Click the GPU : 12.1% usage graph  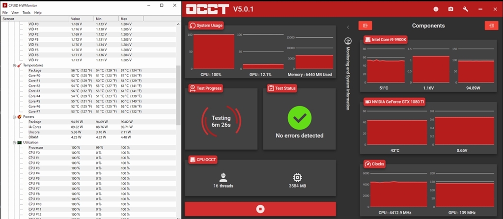point(263,52)
